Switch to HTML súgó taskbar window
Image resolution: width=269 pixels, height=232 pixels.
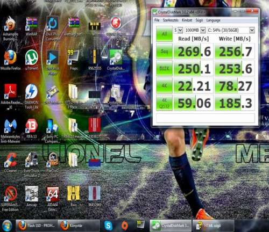pyautogui.click(x=213, y=226)
